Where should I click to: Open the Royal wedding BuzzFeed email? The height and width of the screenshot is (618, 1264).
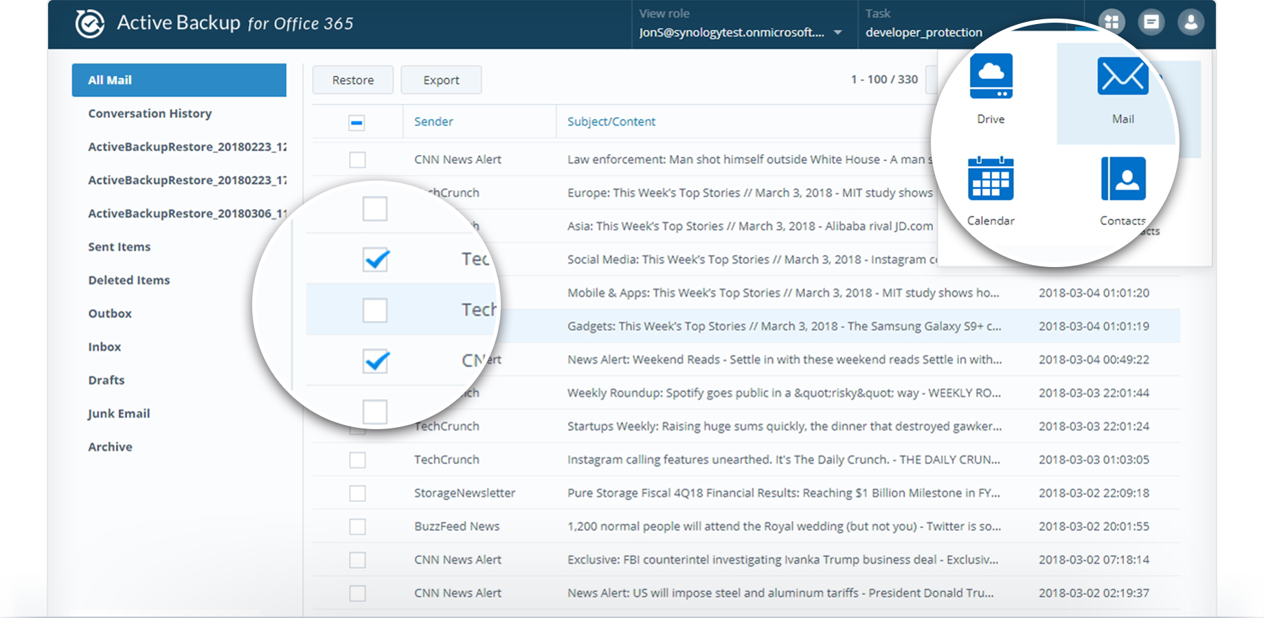784,527
